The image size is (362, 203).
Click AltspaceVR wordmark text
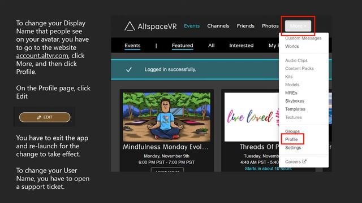(157, 27)
